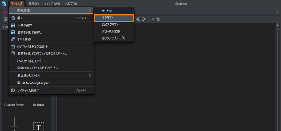Select サーキット in the new submenu
281x131 pixels.
click(x=114, y=11)
